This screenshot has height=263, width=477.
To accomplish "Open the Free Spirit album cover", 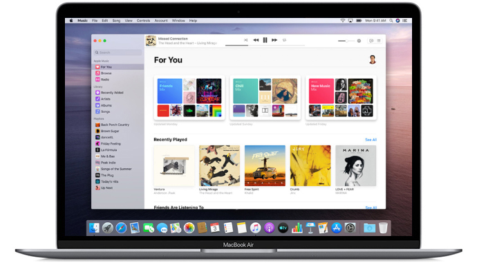I will pyautogui.click(x=265, y=165).
